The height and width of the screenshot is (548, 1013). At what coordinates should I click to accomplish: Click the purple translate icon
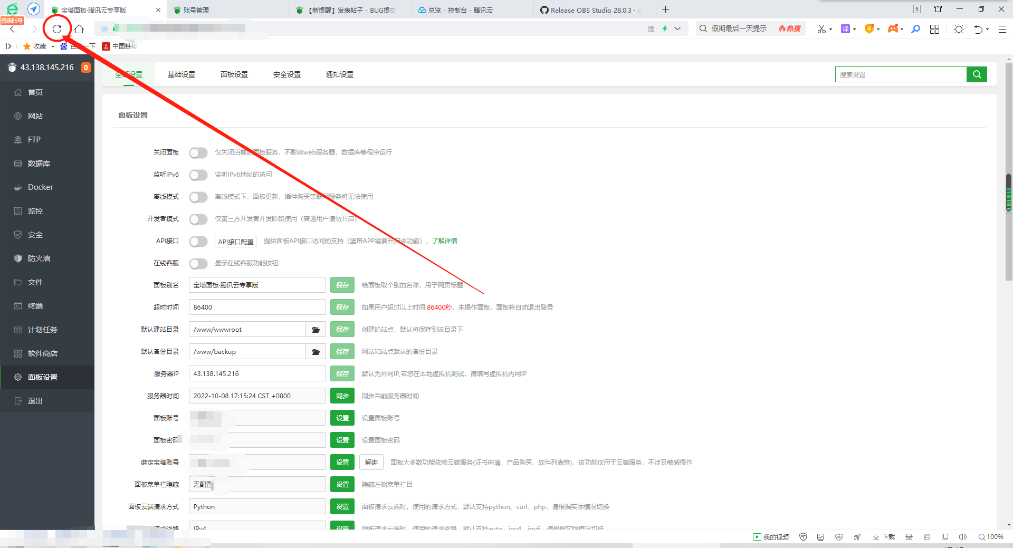pos(845,29)
